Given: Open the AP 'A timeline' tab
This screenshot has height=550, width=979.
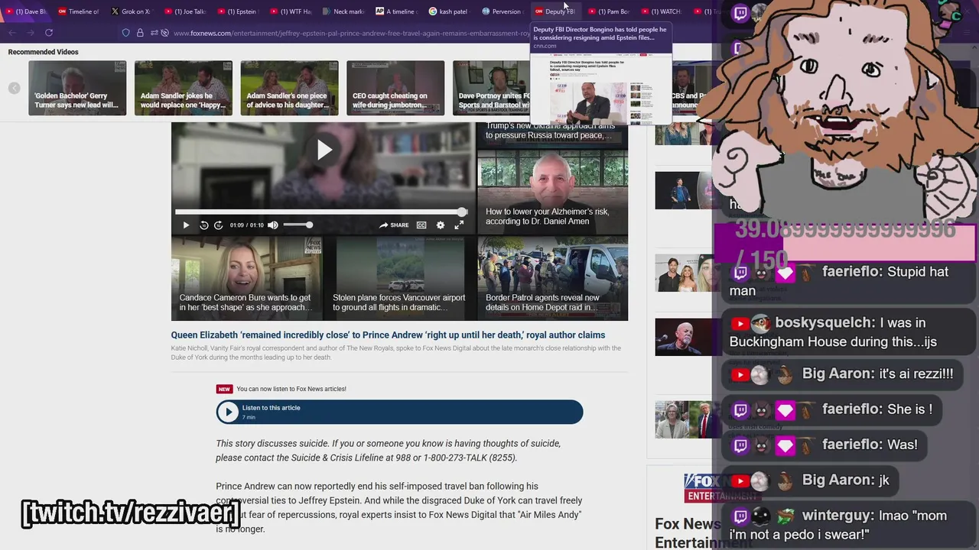Looking at the screenshot, I should pos(395,11).
